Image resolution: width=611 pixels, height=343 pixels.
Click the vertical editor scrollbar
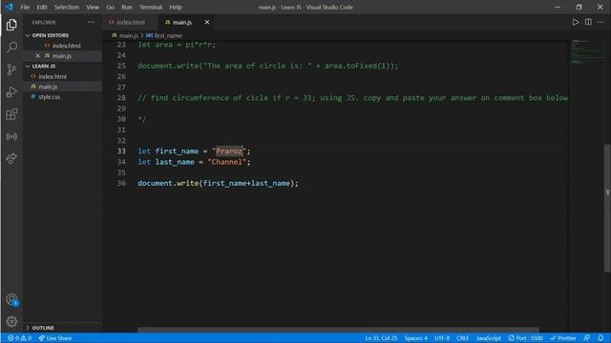[x=607, y=208]
